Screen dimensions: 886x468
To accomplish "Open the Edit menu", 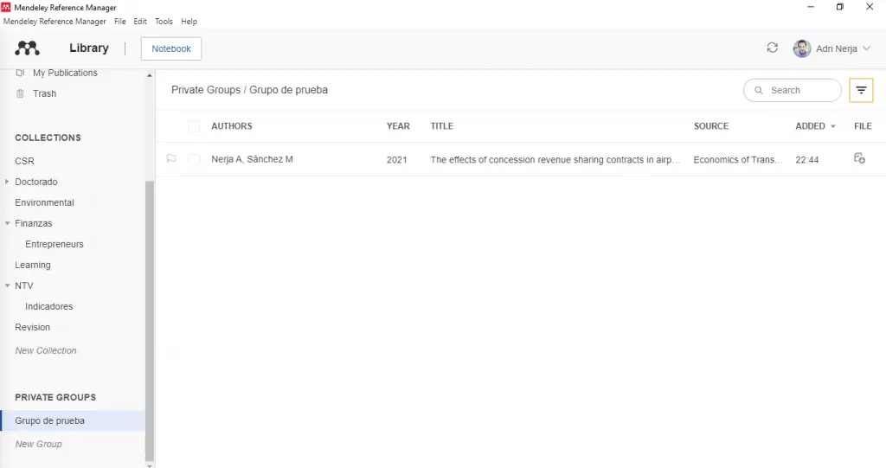I will 140,21.
